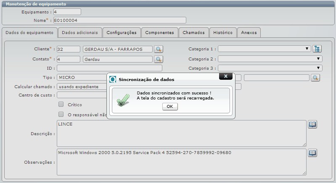336x183 pixels.
Task: Toggle the Crítico checkbox
Action: 61,104
